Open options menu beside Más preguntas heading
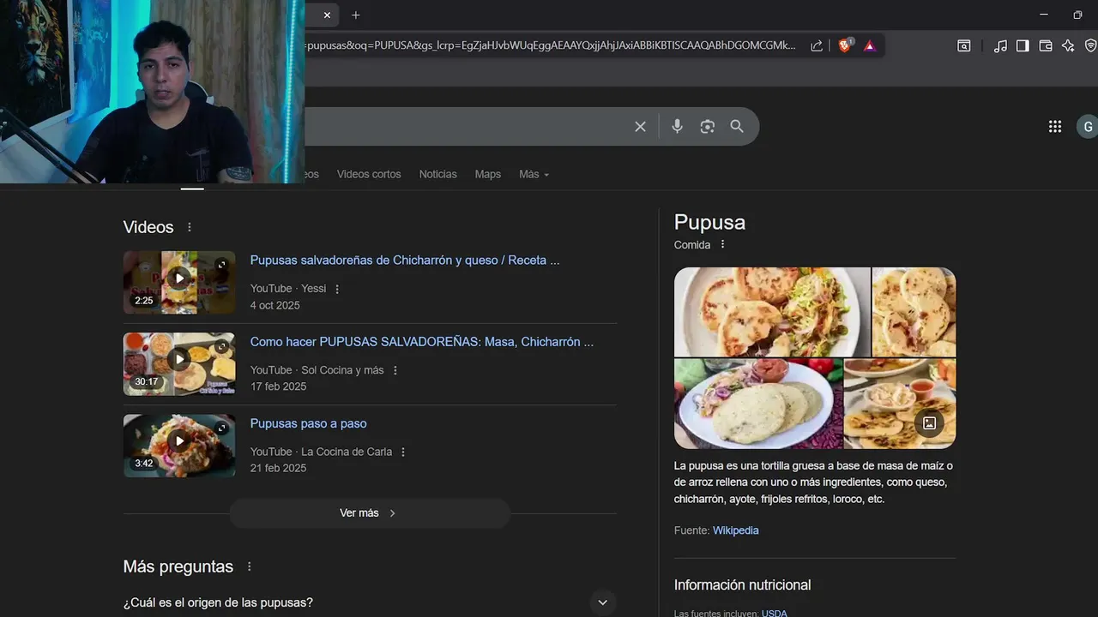Screen dimensions: 1098x617 (x=250, y=566)
